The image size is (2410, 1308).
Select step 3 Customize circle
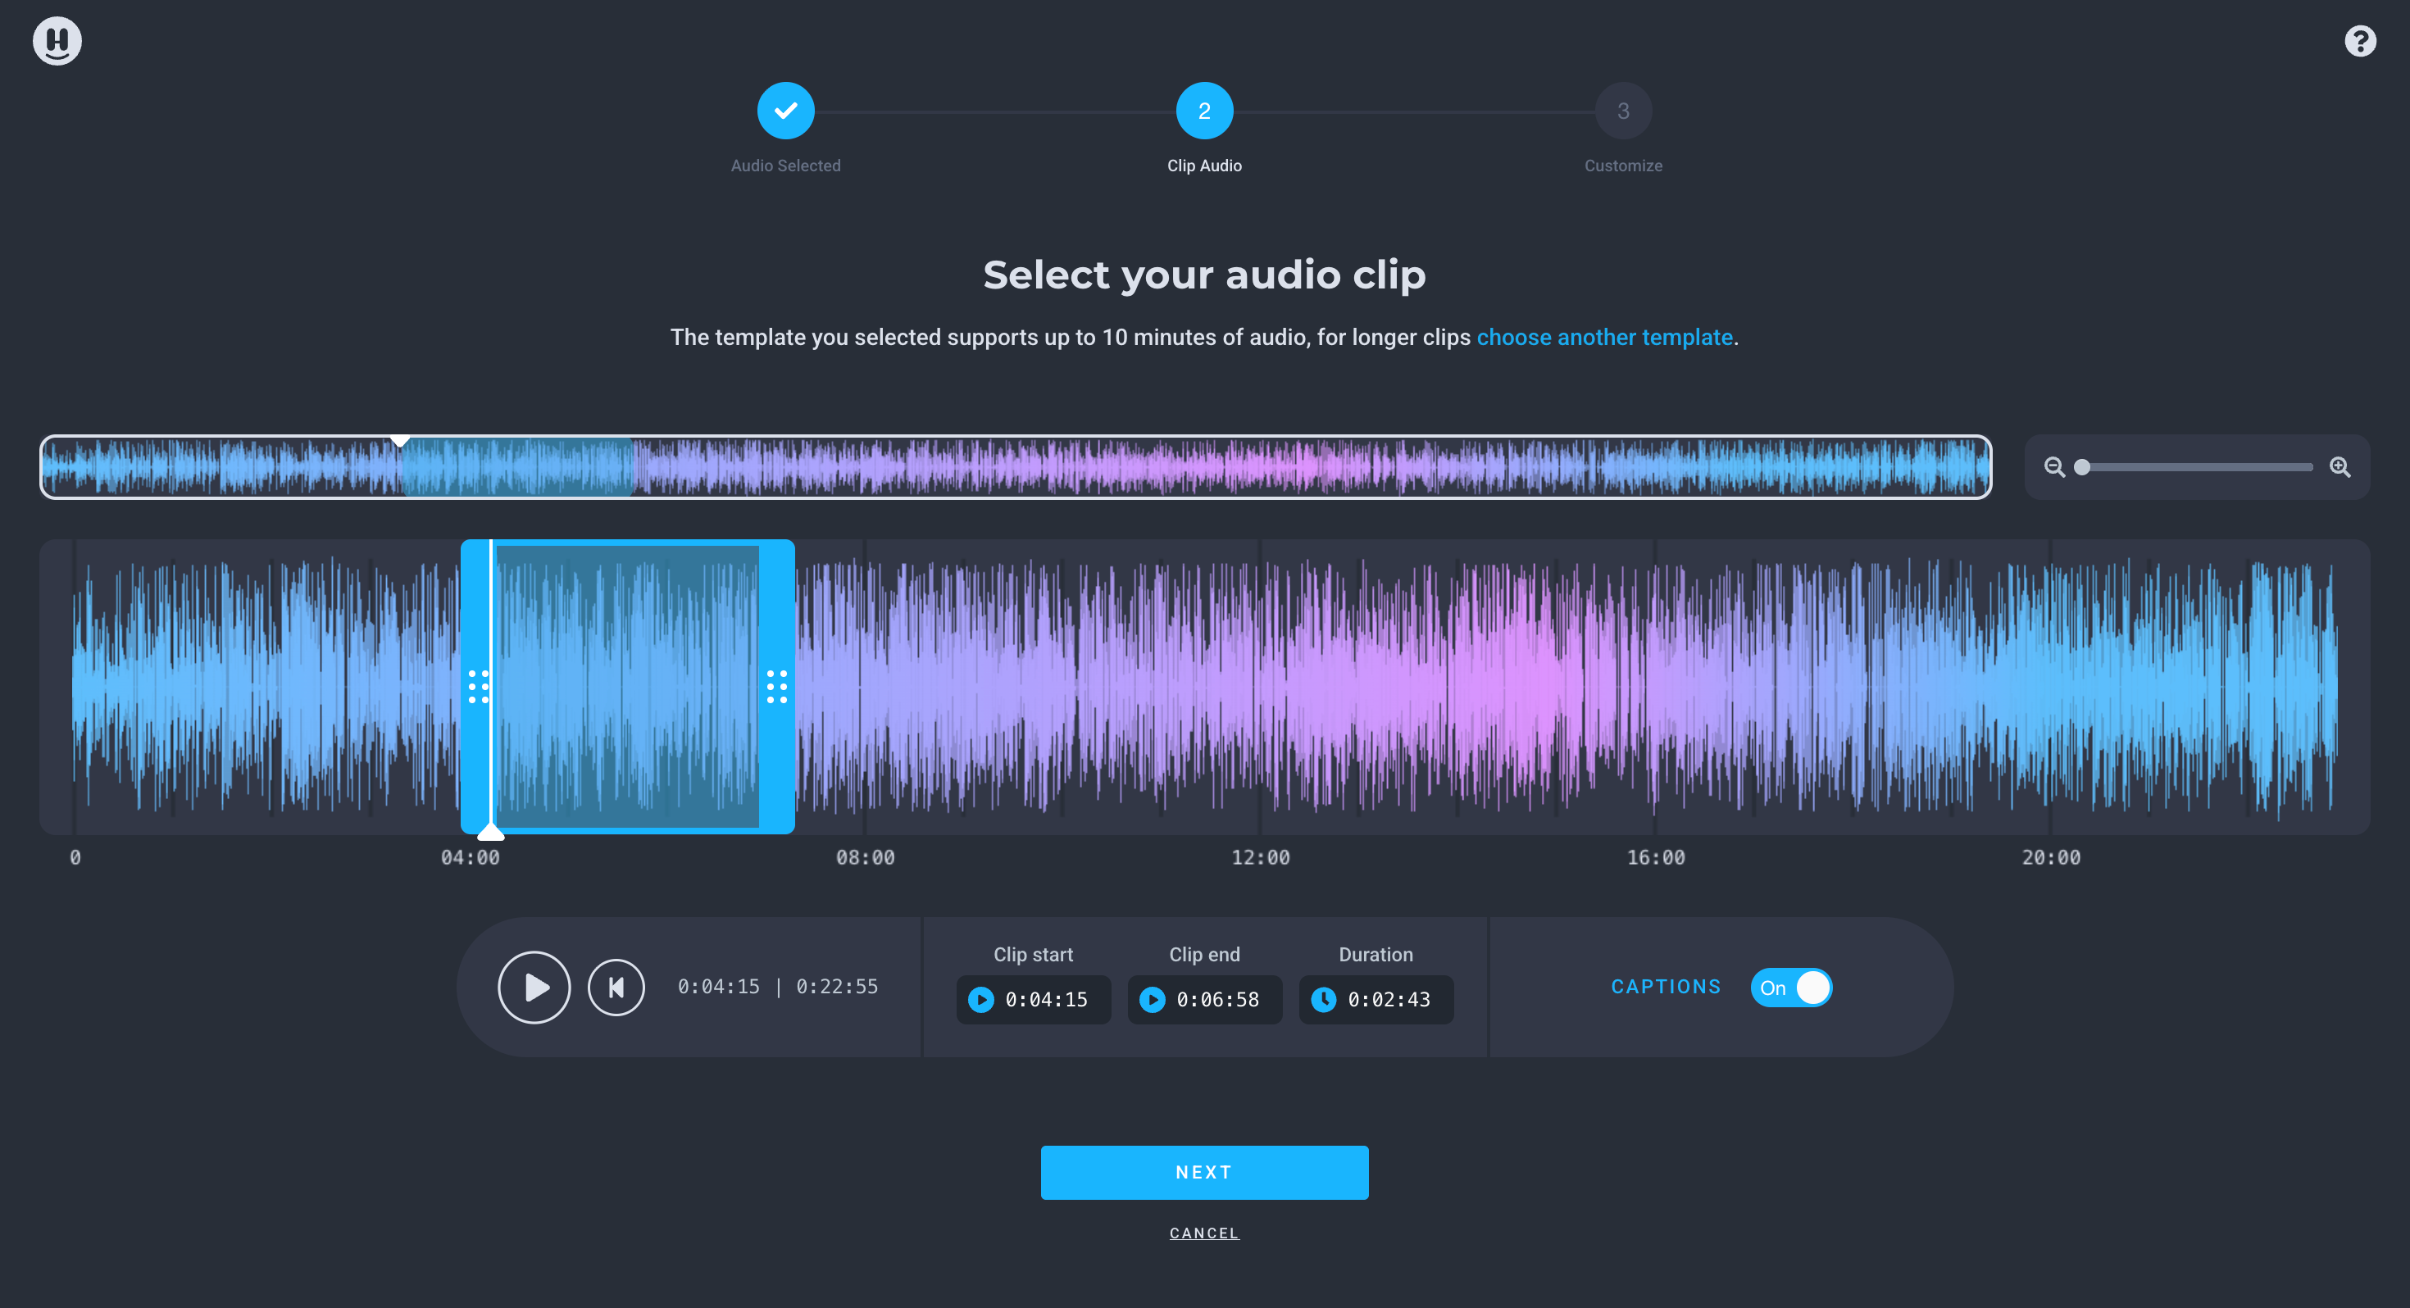[1623, 111]
